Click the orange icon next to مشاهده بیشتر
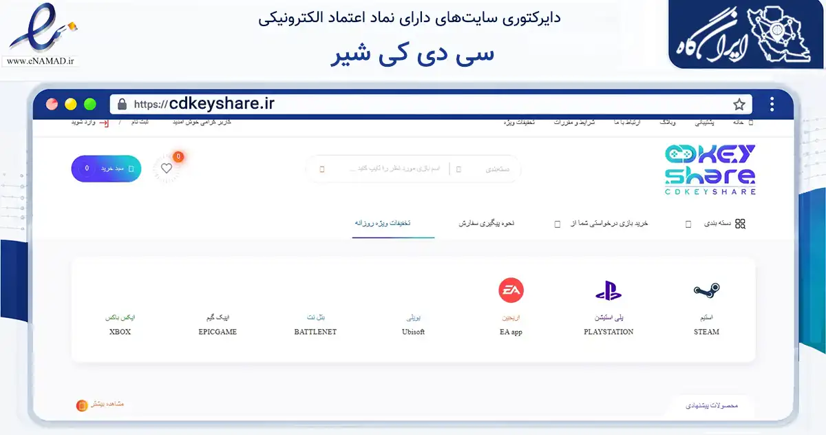The image size is (826, 435). tap(81, 405)
